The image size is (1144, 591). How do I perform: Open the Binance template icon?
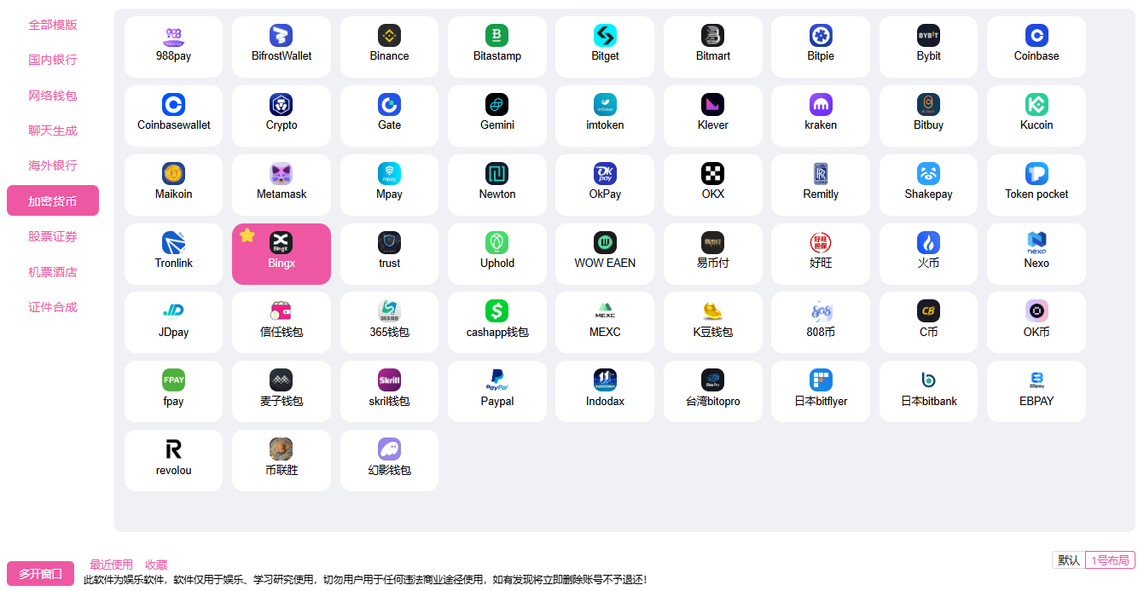coord(389,36)
